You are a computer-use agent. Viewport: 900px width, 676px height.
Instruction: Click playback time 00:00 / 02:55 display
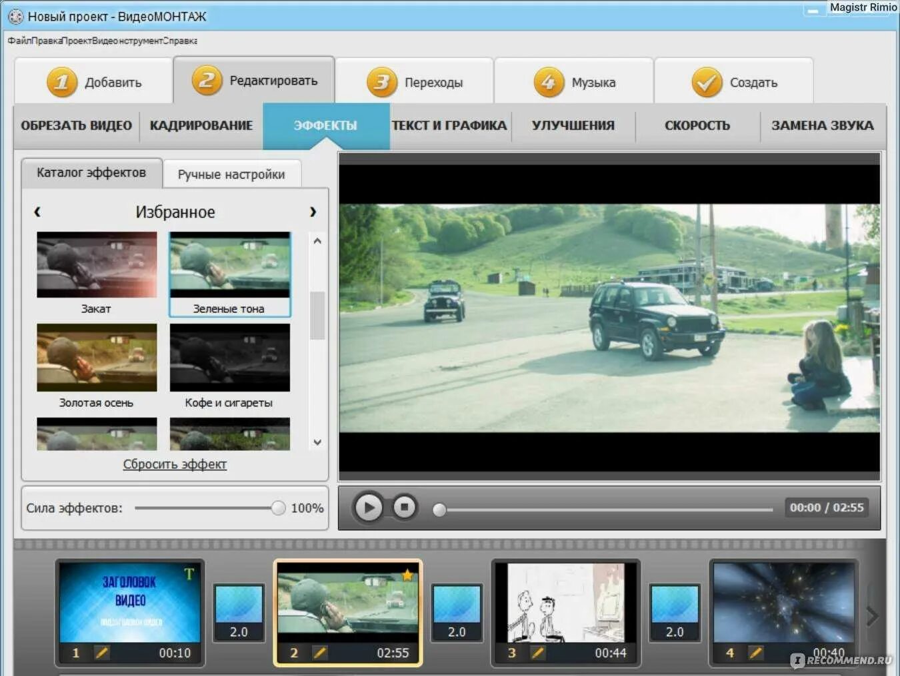(x=827, y=507)
